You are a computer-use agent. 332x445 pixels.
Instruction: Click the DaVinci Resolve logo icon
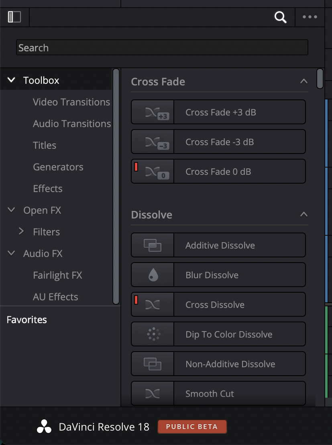(x=44, y=427)
